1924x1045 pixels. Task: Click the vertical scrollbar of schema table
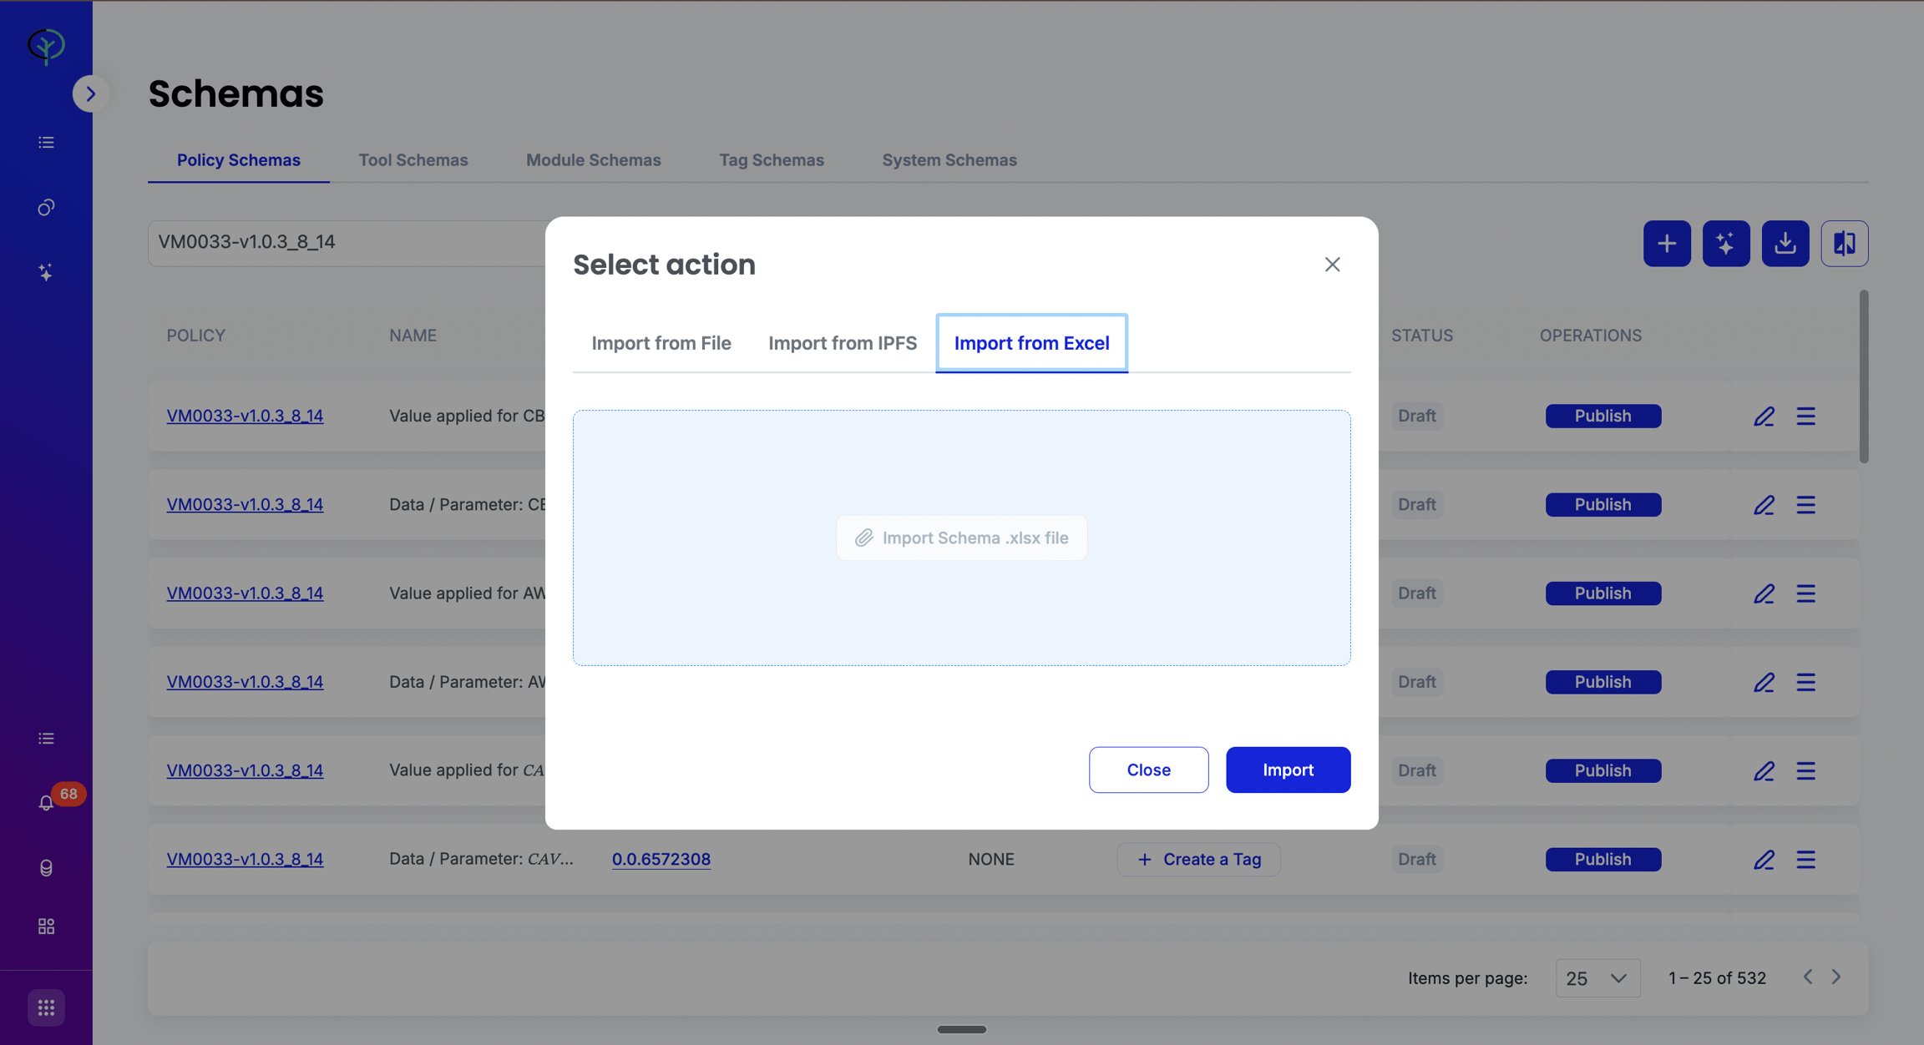point(1863,376)
